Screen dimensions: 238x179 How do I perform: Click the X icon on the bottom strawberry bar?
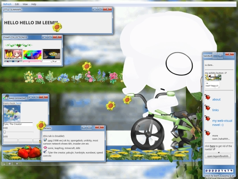point(17,164)
